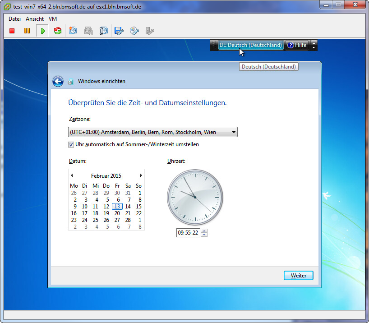This screenshot has width=369, height=323.
Task: Select January 31 in the calendar
Action: pyautogui.click(x=128, y=193)
